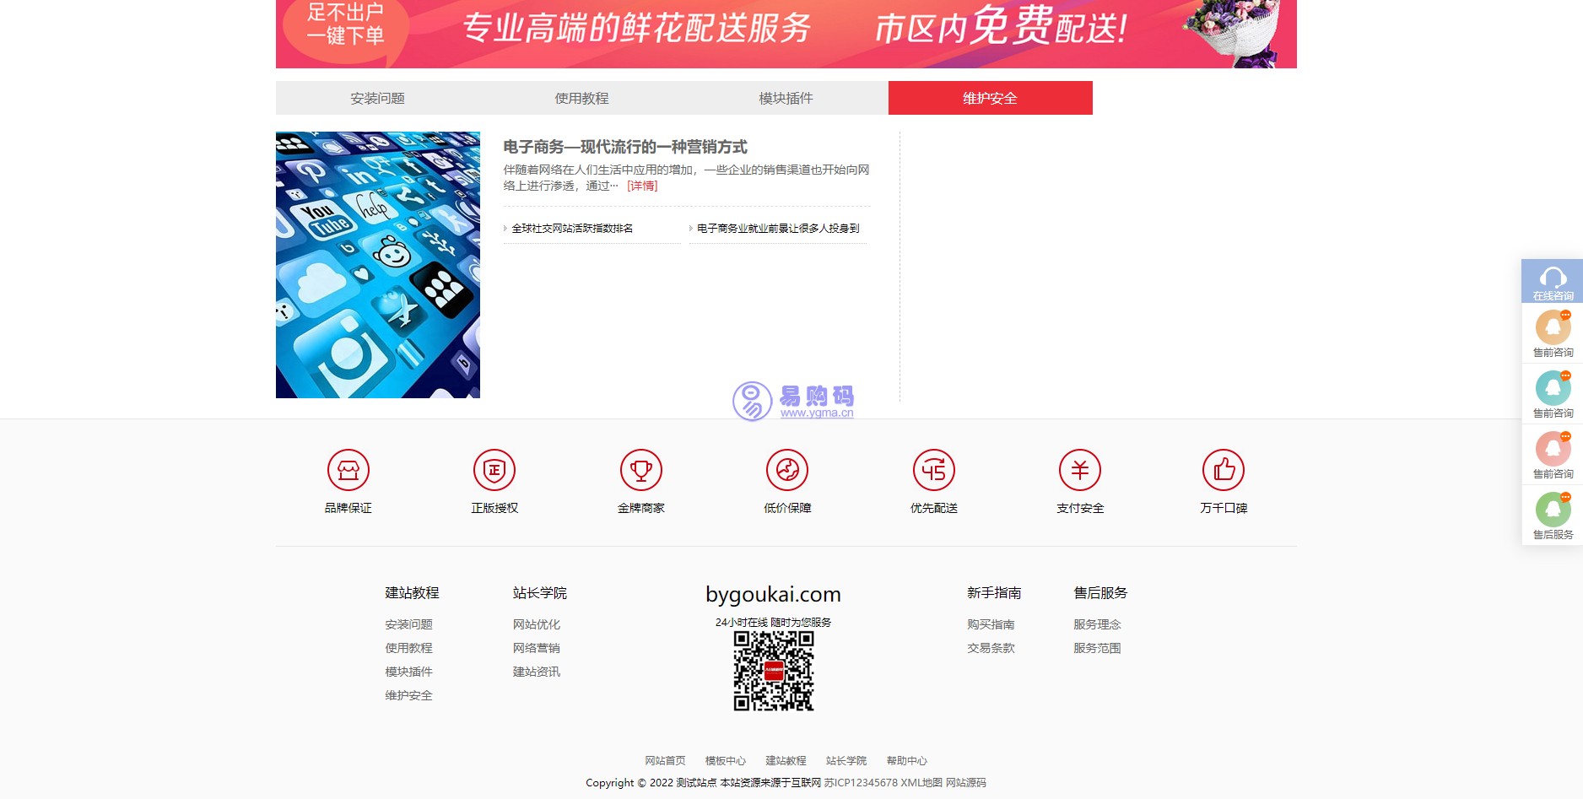Select the 模块插件 tab
The image size is (1583, 799).
click(x=786, y=98)
